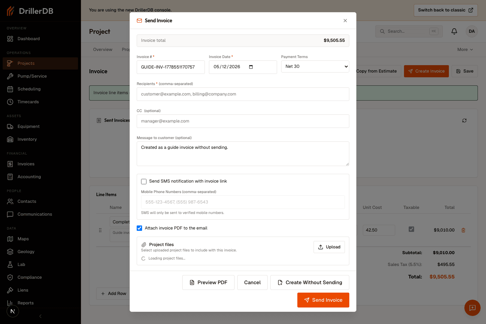Click the N avatar badge
Screen dimensions: 486x324
click(x=13, y=311)
